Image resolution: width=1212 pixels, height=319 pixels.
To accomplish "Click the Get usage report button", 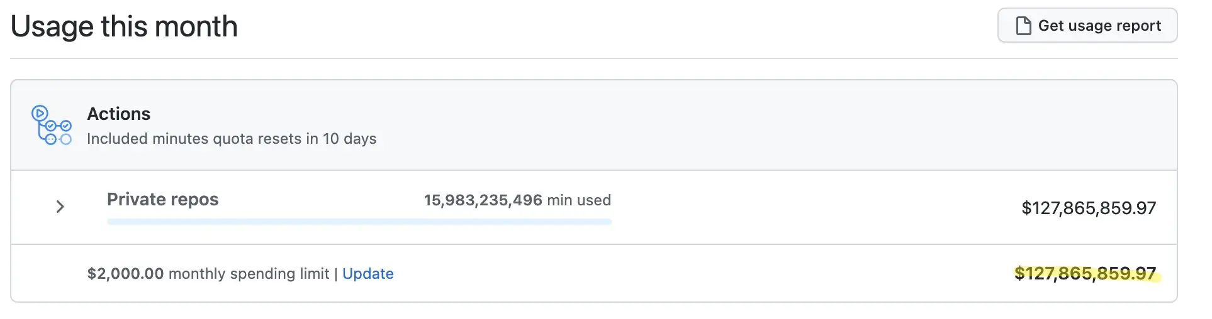I will click(1087, 26).
